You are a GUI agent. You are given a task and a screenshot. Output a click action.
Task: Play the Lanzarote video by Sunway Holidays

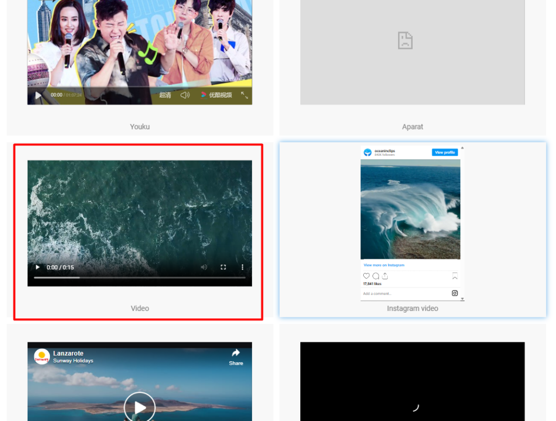pos(140,406)
